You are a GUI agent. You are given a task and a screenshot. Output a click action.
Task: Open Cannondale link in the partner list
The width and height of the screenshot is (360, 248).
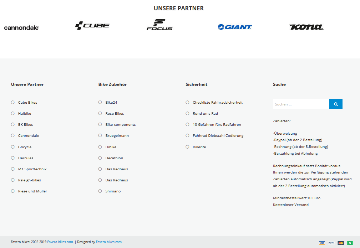tap(29, 136)
